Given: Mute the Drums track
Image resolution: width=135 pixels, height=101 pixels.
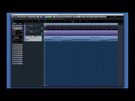Looking at the screenshot, I should (27, 26).
